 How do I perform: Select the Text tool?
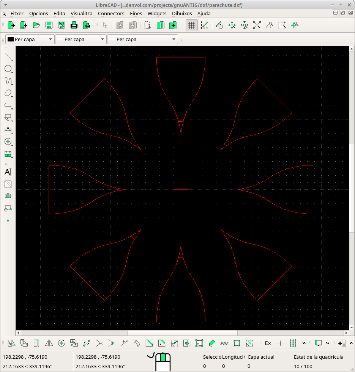point(8,172)
